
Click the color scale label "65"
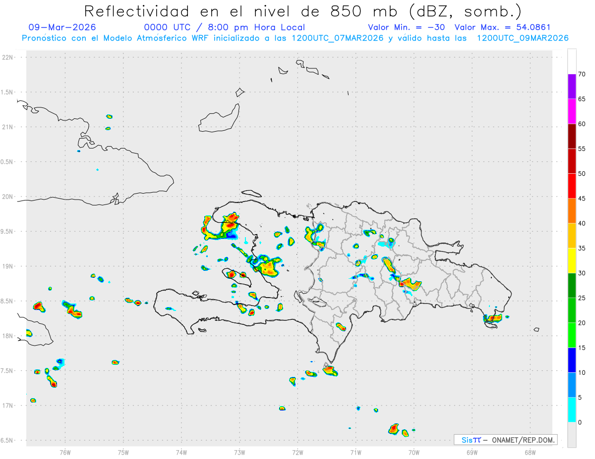(582, 99)
